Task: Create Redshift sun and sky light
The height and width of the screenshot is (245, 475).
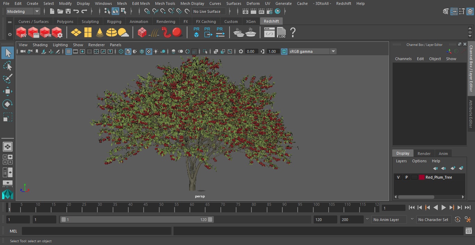Action: point(123,33)
